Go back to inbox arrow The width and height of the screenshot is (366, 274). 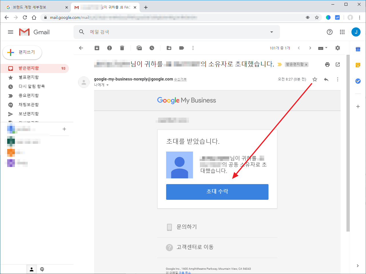pos(81,48)
